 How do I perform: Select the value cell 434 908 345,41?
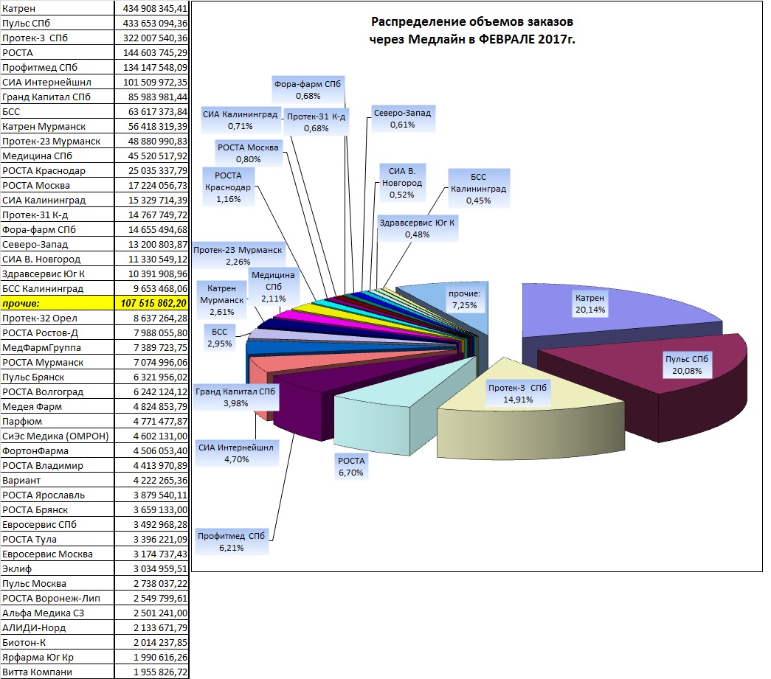(152, 8)
